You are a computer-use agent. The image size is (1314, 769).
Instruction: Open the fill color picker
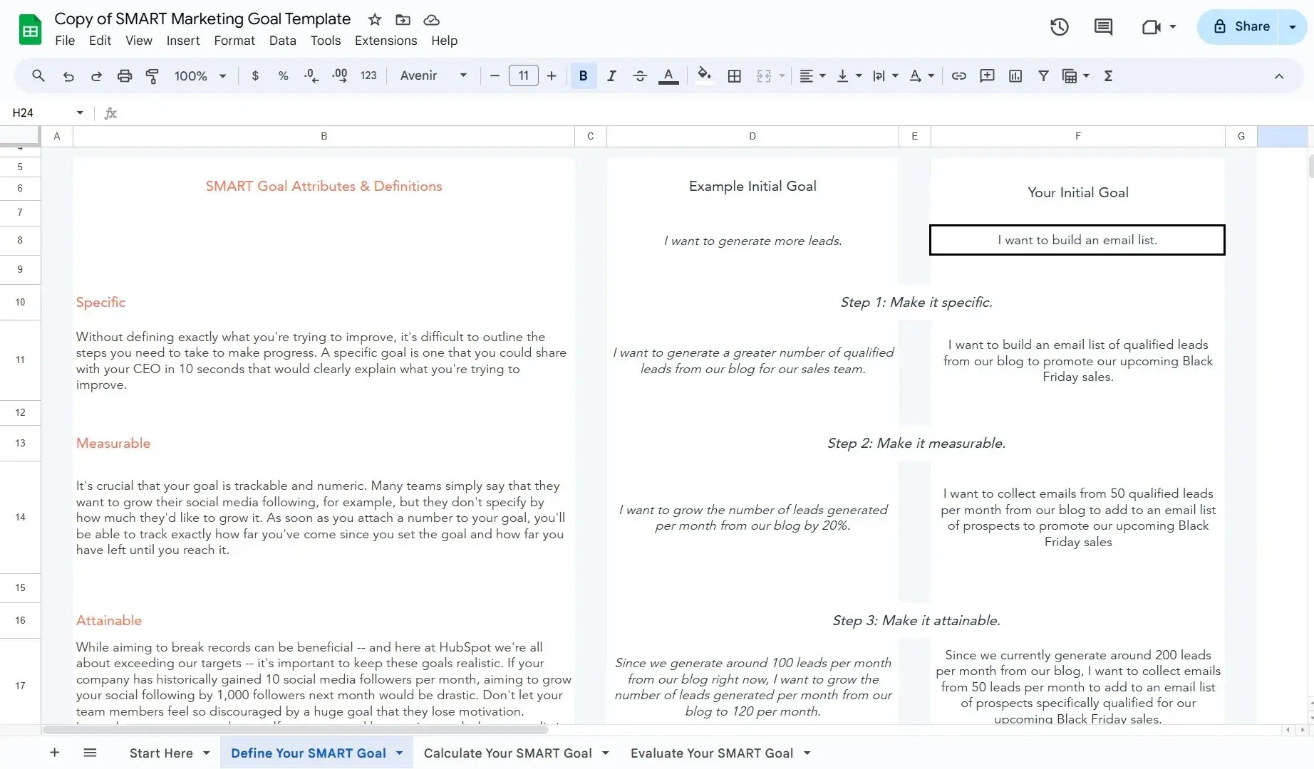704,75
